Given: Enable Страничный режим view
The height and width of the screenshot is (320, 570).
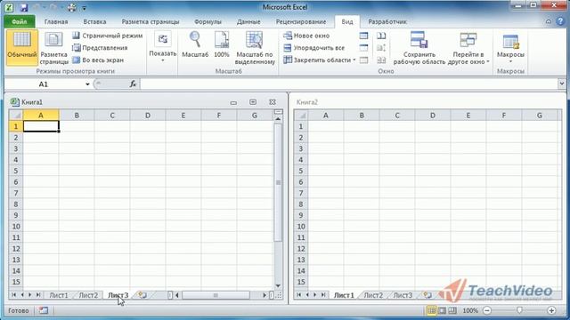Looking at the screenshot, I should [x=108, y=36].
